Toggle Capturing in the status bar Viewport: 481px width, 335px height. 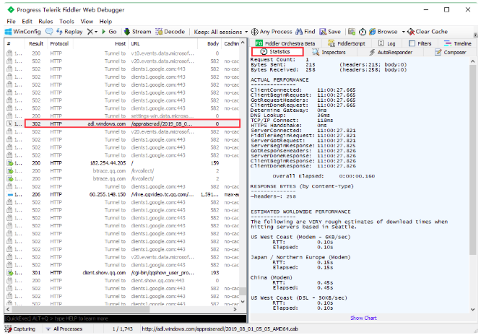(x=20, y=329)
